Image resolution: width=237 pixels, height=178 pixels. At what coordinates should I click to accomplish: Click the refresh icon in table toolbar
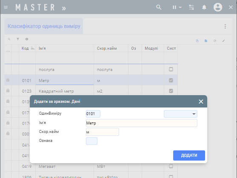coord(215,41)
